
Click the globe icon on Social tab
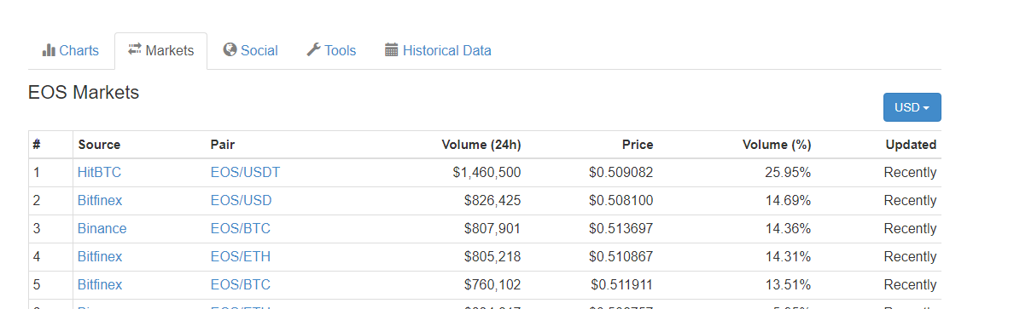(x=230, y=49)
